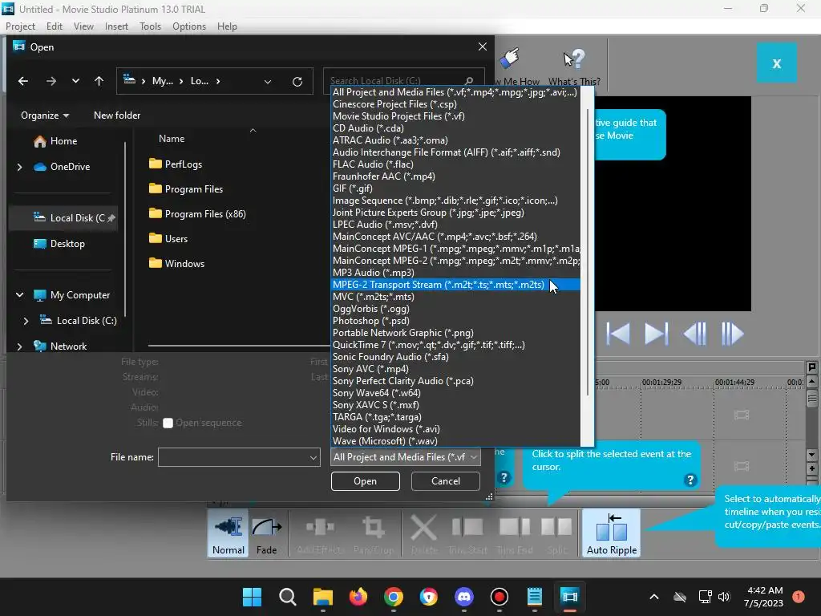Choose Wave (Microsoft) (*.wav) type
This screenshot has height=616, width=821.
(x=455, y=442)
